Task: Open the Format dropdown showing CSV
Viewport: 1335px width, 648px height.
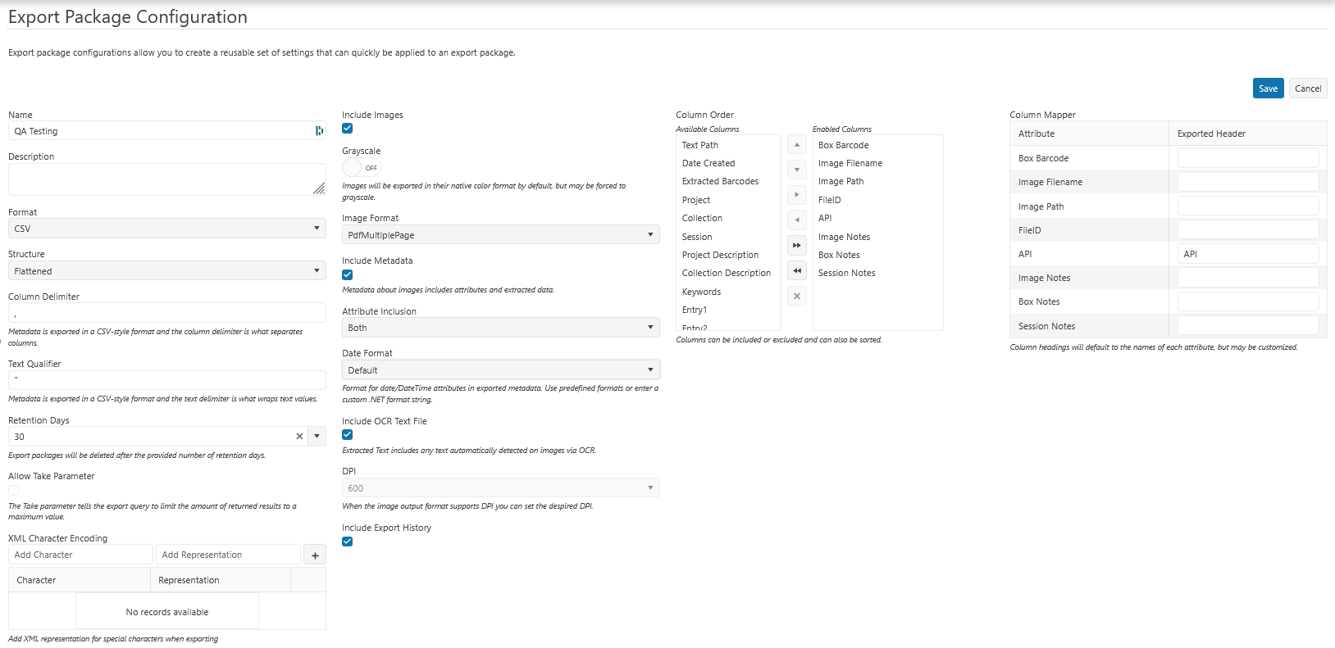Action: (166, 229)
